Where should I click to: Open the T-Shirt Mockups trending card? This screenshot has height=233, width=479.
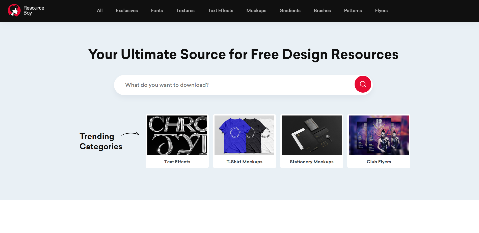coord(244,135)
